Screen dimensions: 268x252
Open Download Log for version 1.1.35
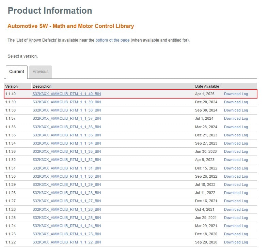pyautogui.click(x=236, y=135)
